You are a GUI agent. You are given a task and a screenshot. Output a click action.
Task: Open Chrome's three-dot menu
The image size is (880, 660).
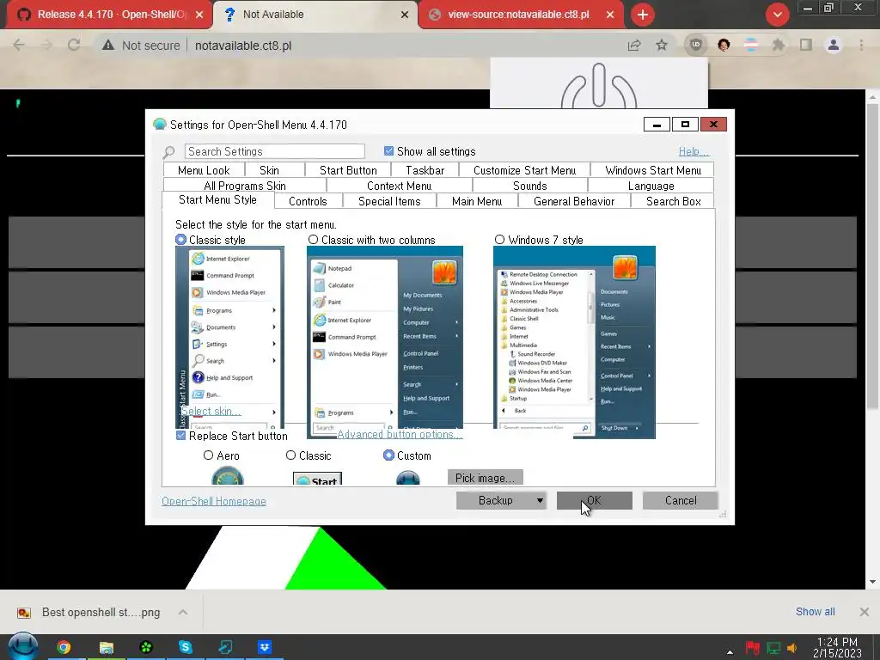coord(861,45)
